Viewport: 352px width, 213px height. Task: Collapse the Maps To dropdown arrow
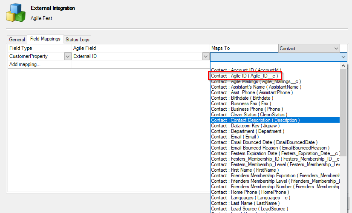click(343, 57)
